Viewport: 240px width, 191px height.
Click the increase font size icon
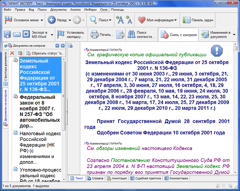coord(120,20)
